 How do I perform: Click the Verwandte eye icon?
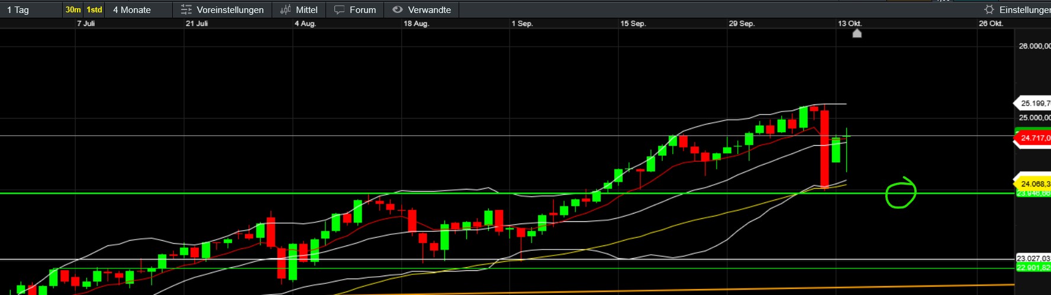click(398, 9)
